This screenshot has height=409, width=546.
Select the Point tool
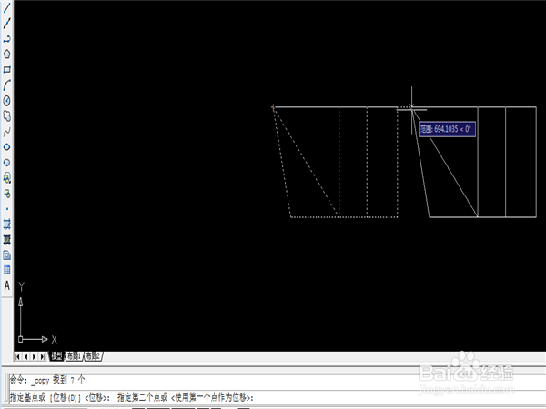(x=7, y=209)
